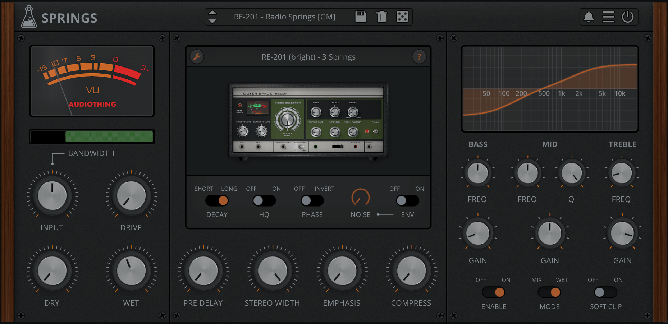Image resolution: width=668 pixels, height=324 pixels.
Task: Open spring settings with the wrench icon
Action: tap(197, 57)
